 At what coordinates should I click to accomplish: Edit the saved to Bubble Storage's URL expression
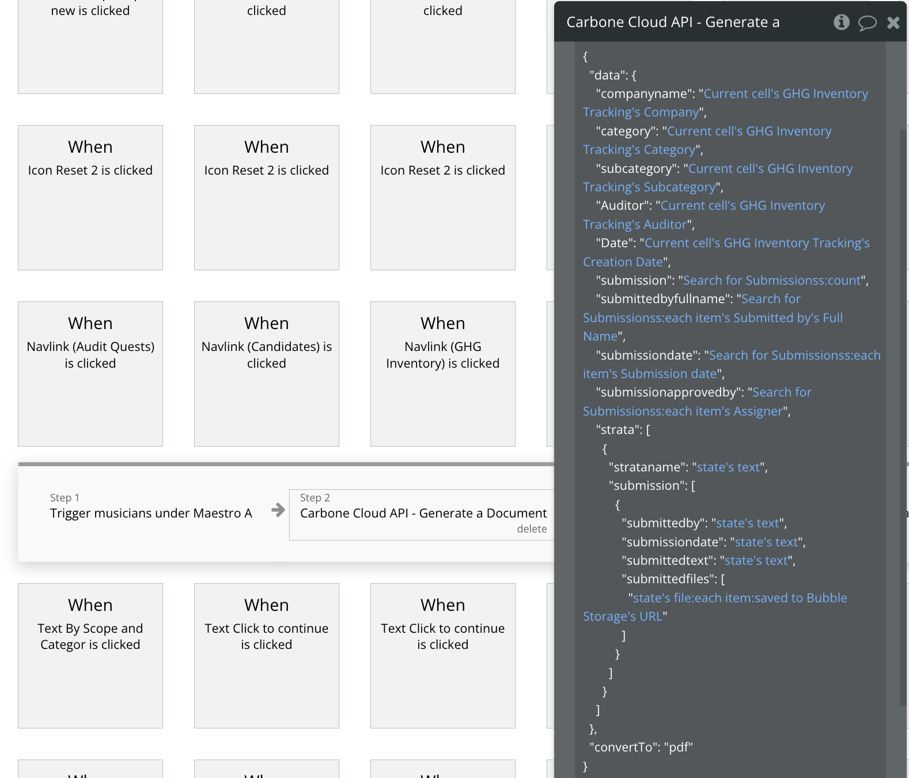(x=715, y=607)
